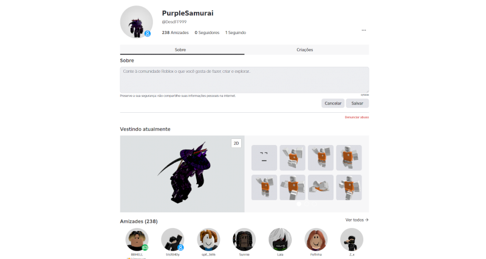Select the face item thumbnail
Viewport: 486px width, 259px height.
tap(264, 158)
